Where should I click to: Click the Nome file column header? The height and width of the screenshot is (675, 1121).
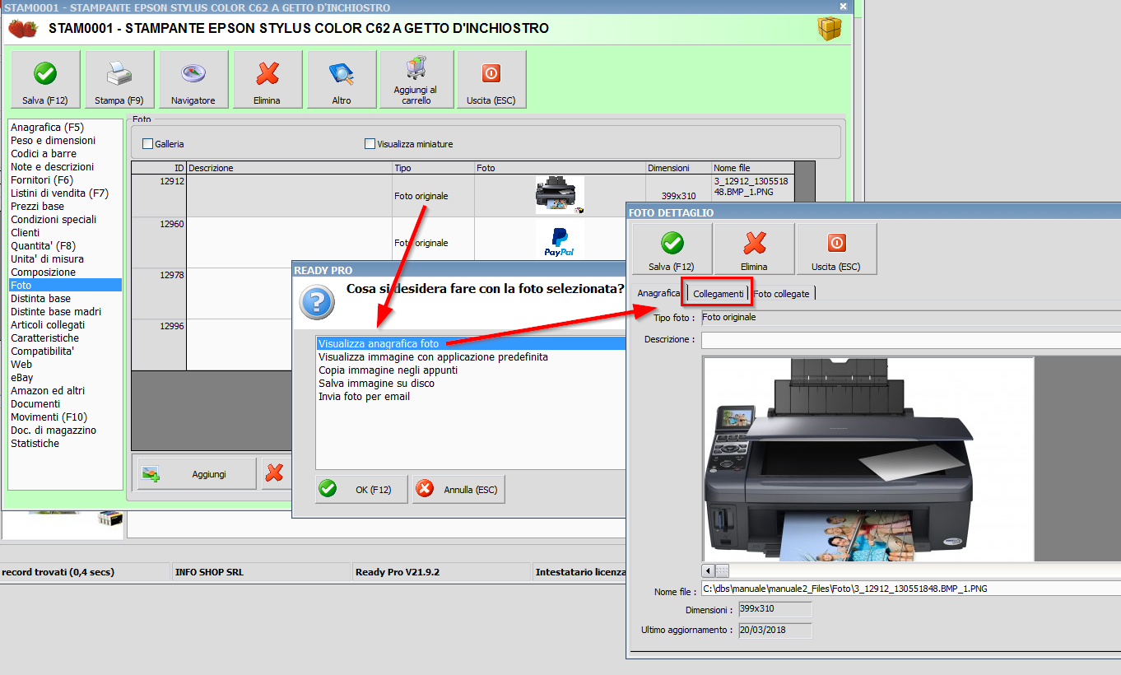point(753,168)
